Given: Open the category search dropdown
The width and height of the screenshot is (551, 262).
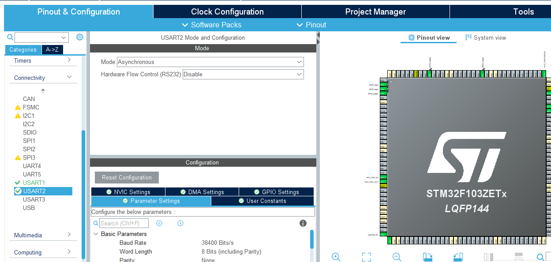Looking at the screenshot, I should 64,37.
